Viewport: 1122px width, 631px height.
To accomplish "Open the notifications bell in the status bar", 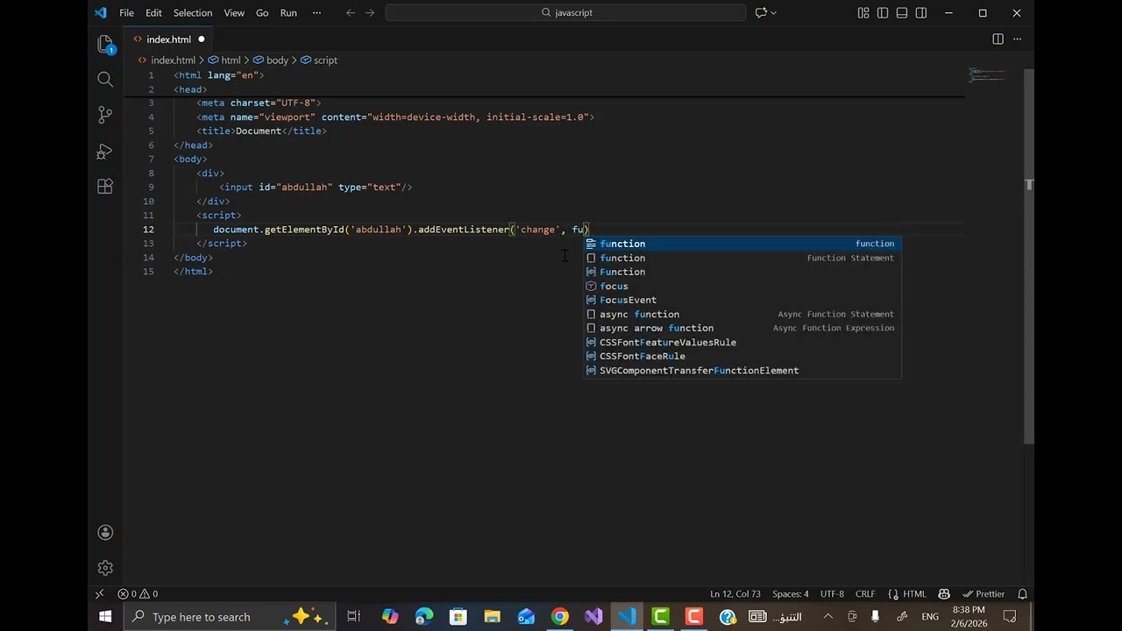I will pyautogui.click(x=1022, y=594).
